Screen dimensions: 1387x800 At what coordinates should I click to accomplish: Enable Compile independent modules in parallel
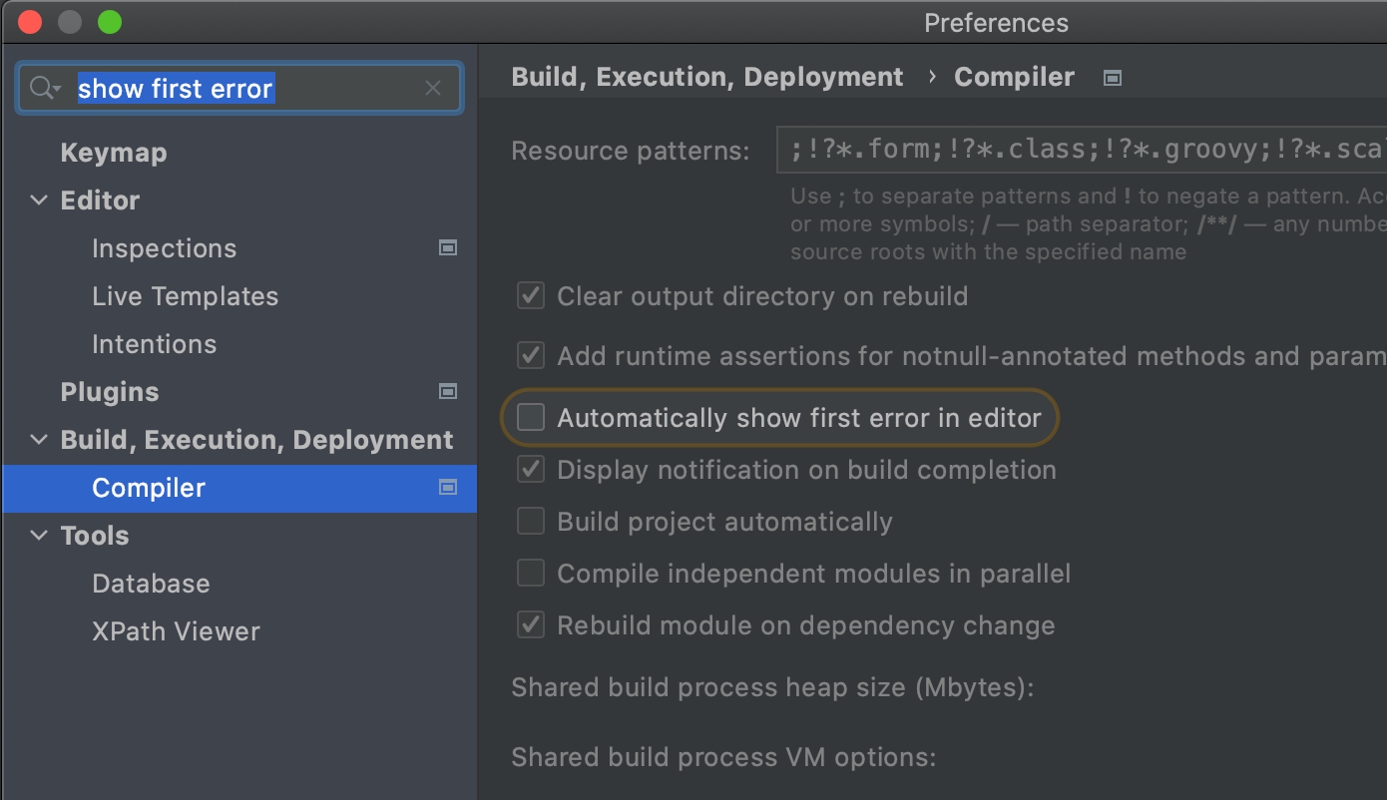click(531, 574)
